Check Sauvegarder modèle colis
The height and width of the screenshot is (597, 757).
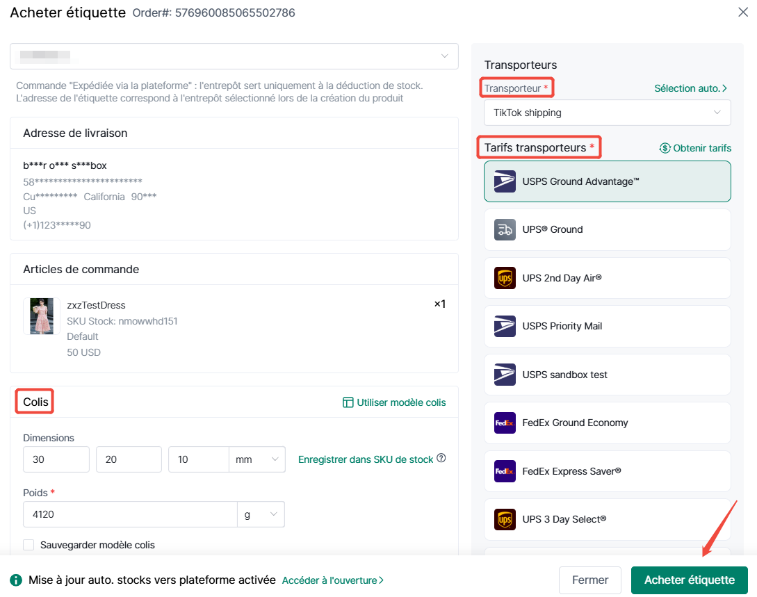pos(29,545)
